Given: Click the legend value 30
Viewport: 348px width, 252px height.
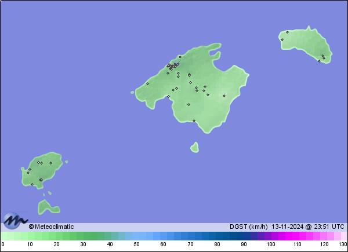Looking at the screenshot, I should 83,244.
